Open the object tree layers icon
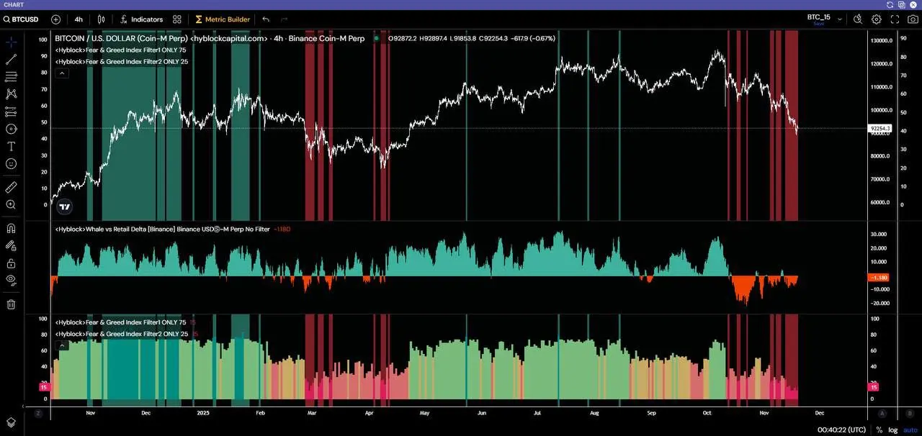The image size is (922, 436). tap(11, 422)
